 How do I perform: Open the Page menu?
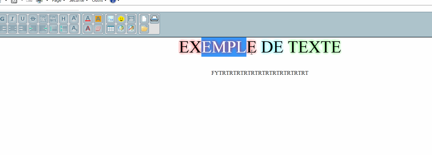click(58, 1)
